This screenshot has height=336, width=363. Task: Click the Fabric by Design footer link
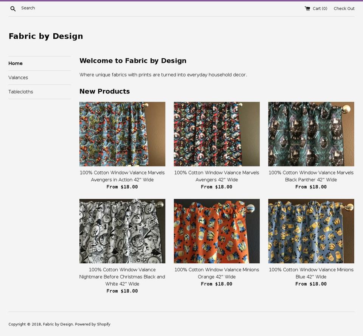(58, 324)
